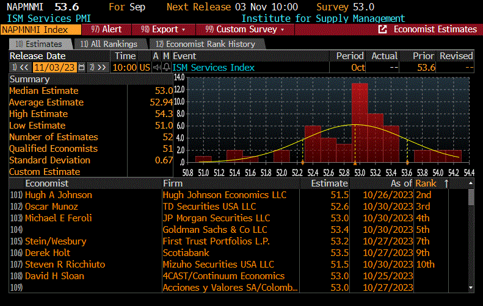
Task: Click Prior value 53.6
Action: click(426, 67)
